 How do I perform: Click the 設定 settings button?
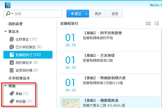(x=115, y=14)
